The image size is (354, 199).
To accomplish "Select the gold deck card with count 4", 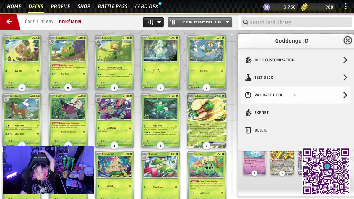I will (282, 163).
